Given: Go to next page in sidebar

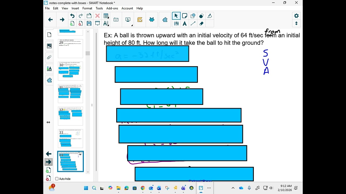Looking at the screenshot, I should tap(49, 162).
